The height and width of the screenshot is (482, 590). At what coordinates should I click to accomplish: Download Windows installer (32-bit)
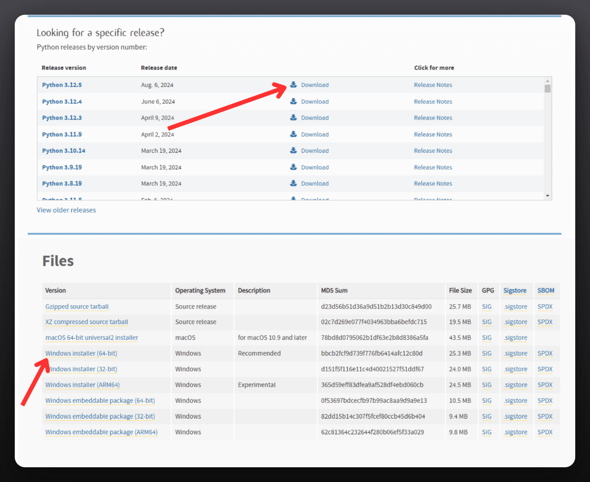[81, 369]
